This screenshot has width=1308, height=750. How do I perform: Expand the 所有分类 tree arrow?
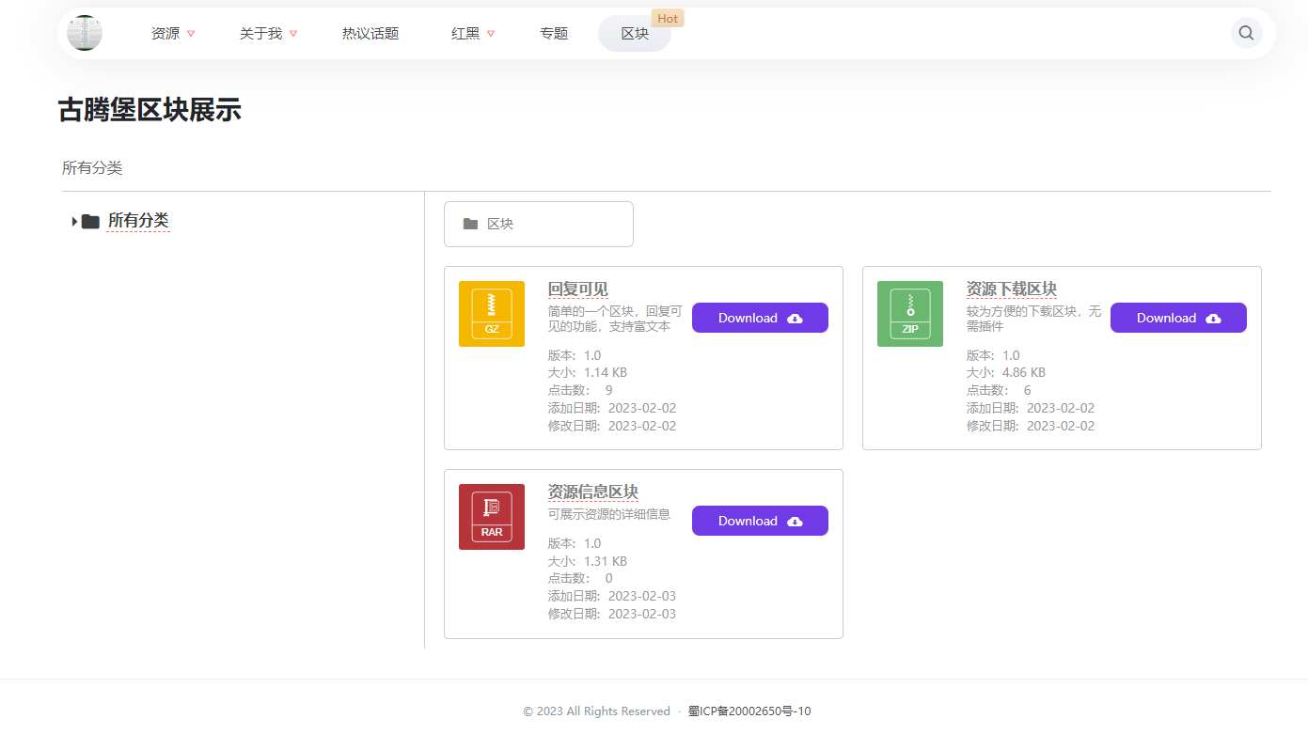pos(74,221)
